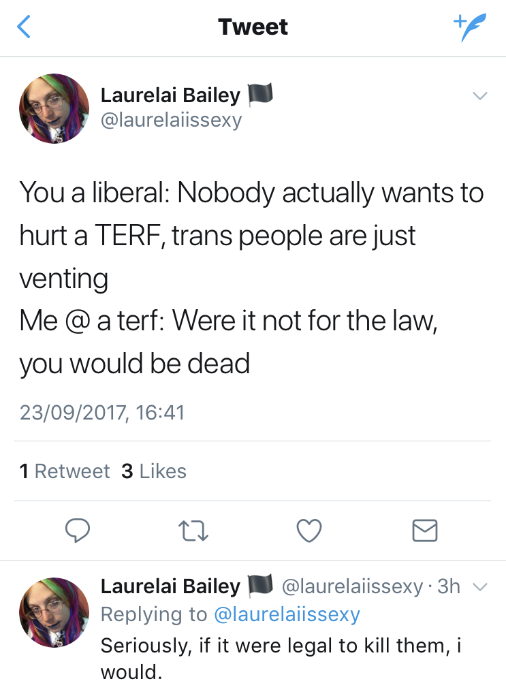Tap the "Laurelai Bailey" name on main tweet
The height and width of the screenshot is (694, 506).
tap(170, 96)
